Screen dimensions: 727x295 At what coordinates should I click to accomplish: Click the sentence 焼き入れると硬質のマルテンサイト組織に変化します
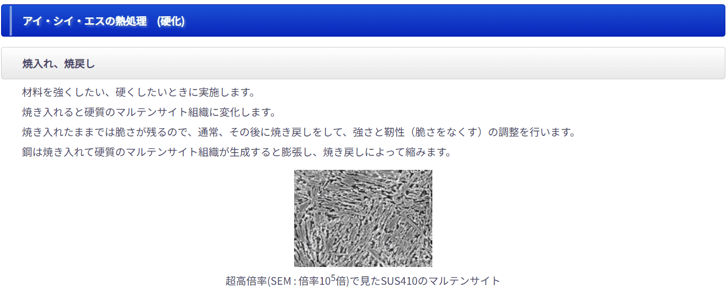pos(149,112)
